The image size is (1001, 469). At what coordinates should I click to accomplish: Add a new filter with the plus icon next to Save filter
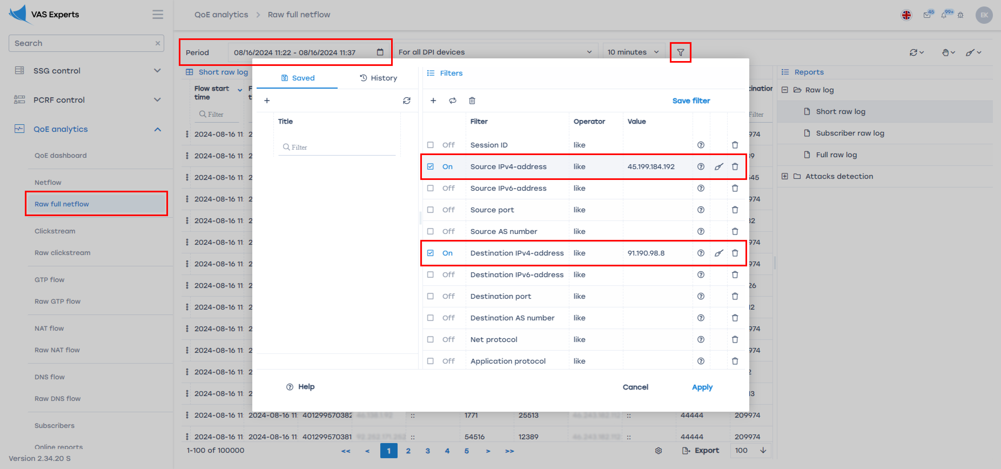(433, 101)
